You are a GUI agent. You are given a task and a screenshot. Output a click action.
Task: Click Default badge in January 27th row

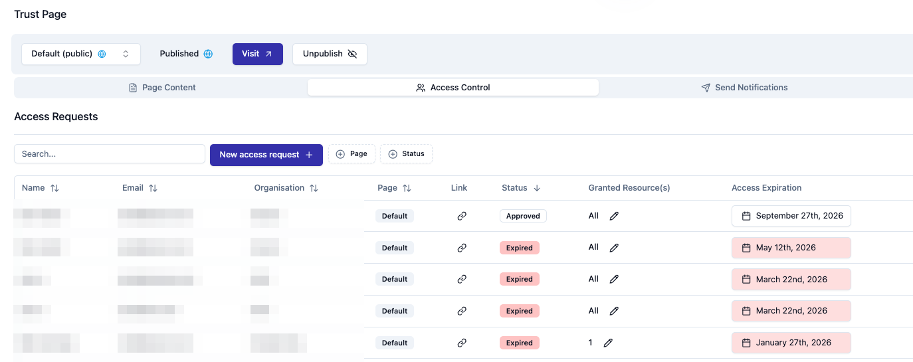pos(395,343)
